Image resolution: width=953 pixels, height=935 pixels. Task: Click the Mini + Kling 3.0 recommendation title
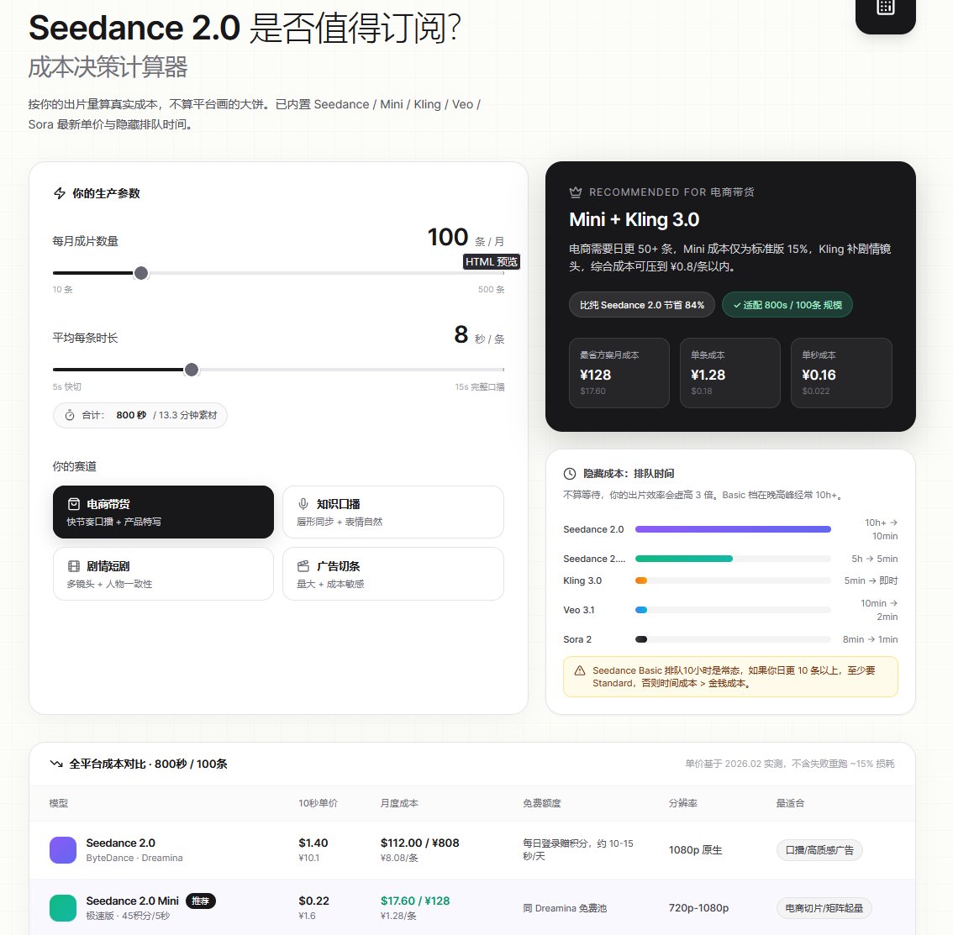(634, 219)
